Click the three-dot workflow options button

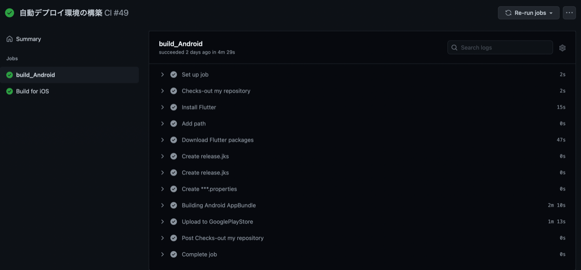tap(569, 13)
